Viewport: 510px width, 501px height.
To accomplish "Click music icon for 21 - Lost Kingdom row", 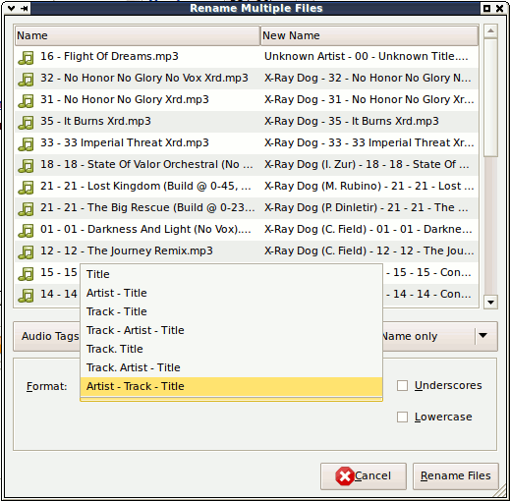I will click(26, 188).
